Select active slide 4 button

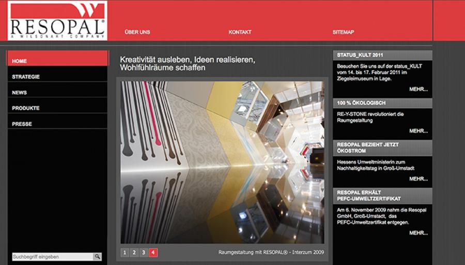click(153, 253)
